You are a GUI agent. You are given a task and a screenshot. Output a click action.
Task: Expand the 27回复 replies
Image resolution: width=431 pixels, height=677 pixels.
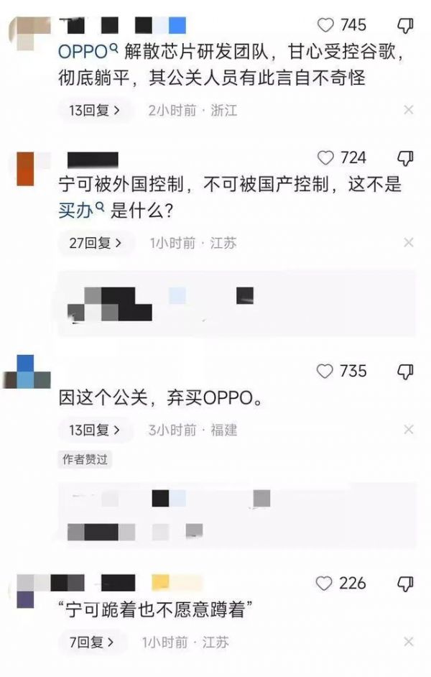(96, 243)
